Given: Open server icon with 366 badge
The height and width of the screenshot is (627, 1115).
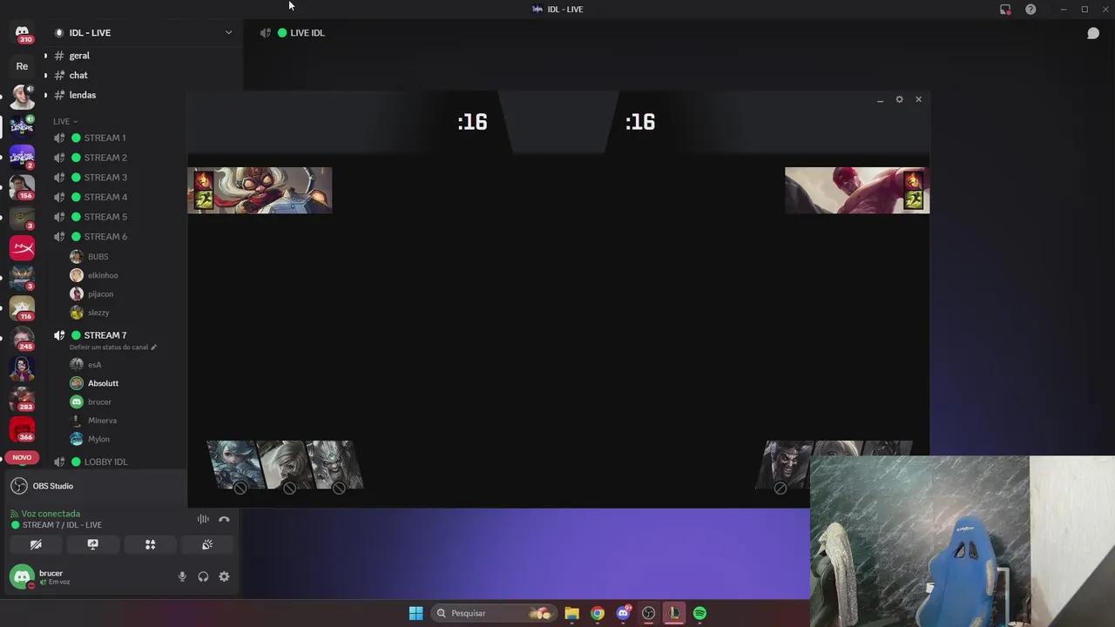Looking at the screenshot, I should pyautogui.click(x=22, y=429).
